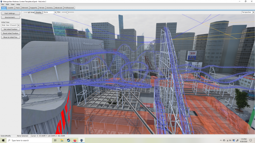255x143 pixels.
Task: Click Set Initial Position button
Action: (x=10, y=29)
